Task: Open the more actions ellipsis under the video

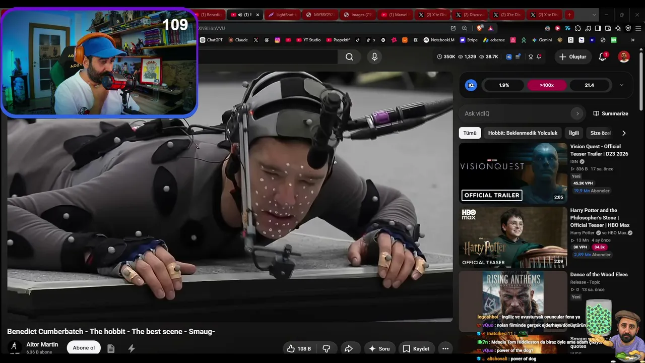Action: coord(445,348)
